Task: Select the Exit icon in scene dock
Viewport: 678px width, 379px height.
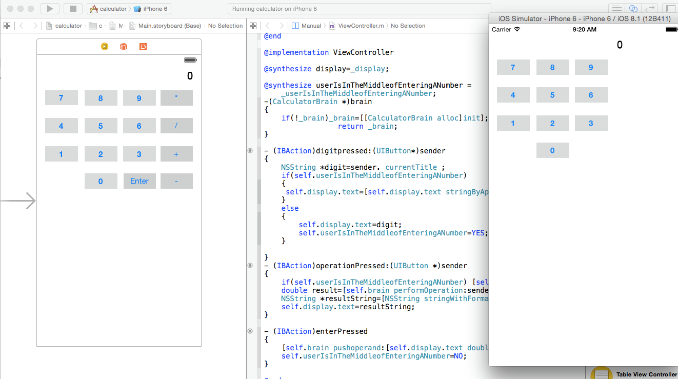Action: (x=143, y=47)
